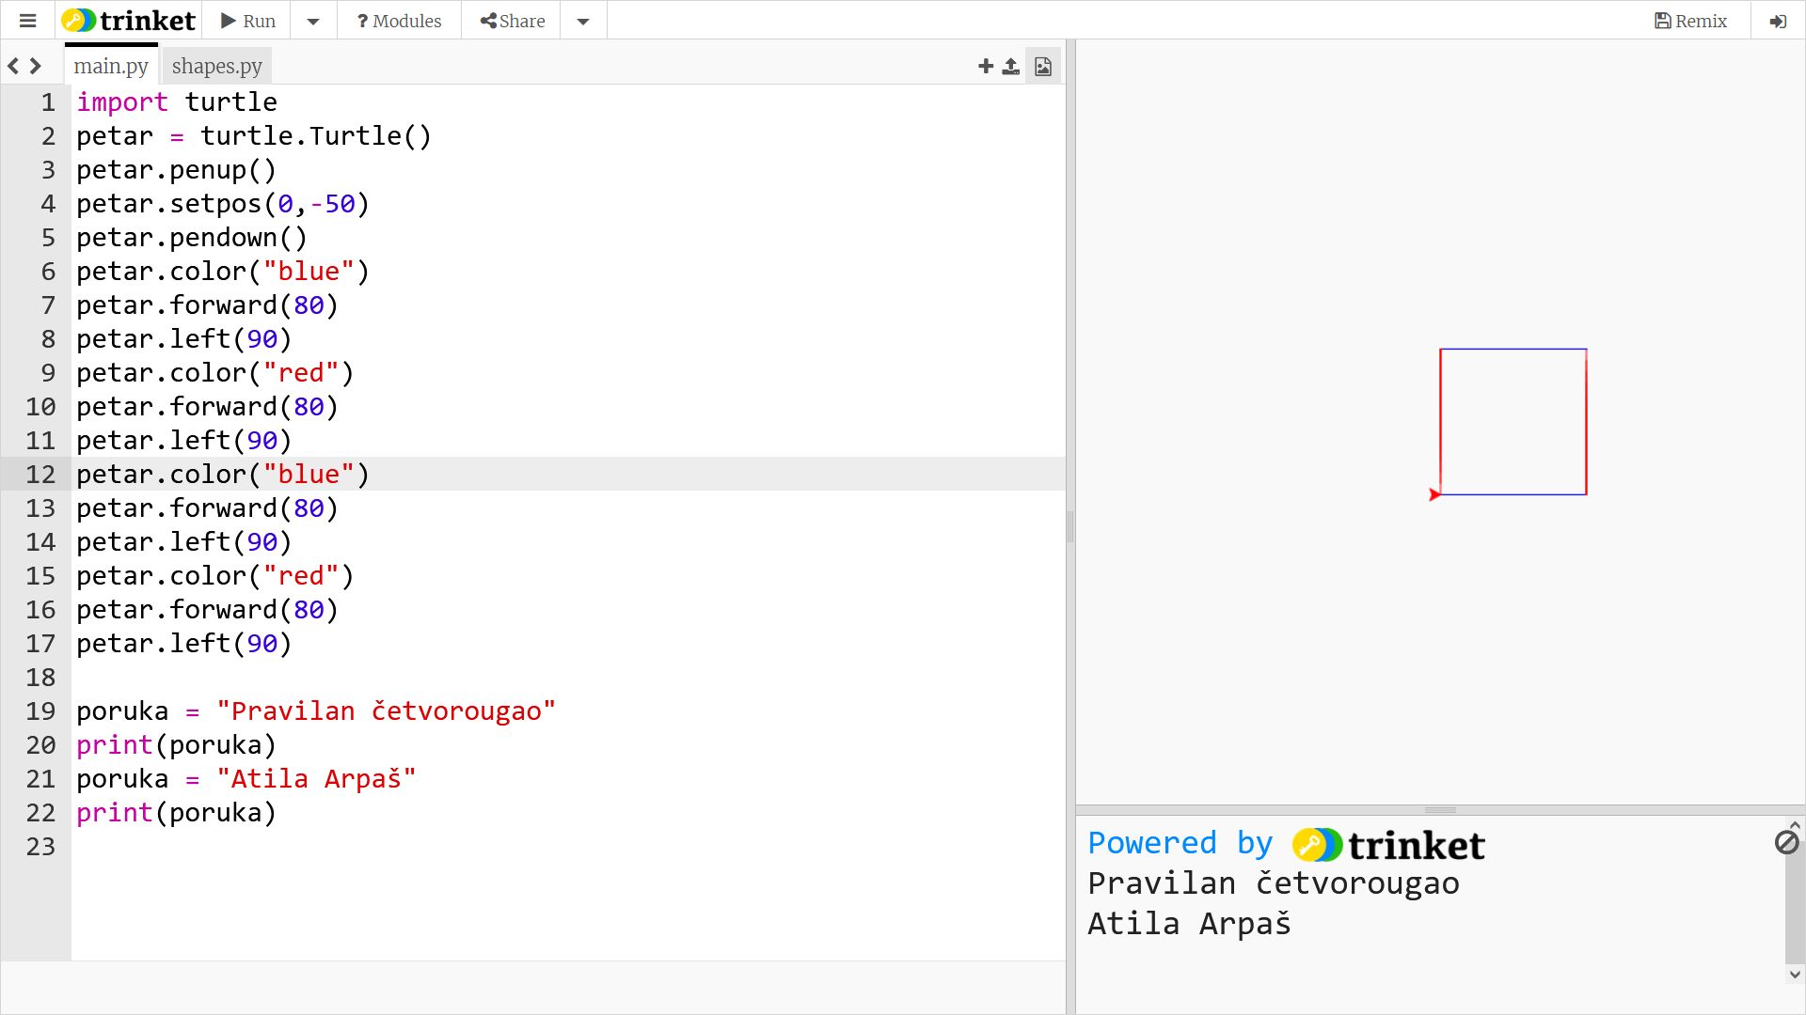Image resolution: width=1806 pixels, height=1015 pixels.
Task: Place cursor on empty line 23
Action: pos(376,847)
